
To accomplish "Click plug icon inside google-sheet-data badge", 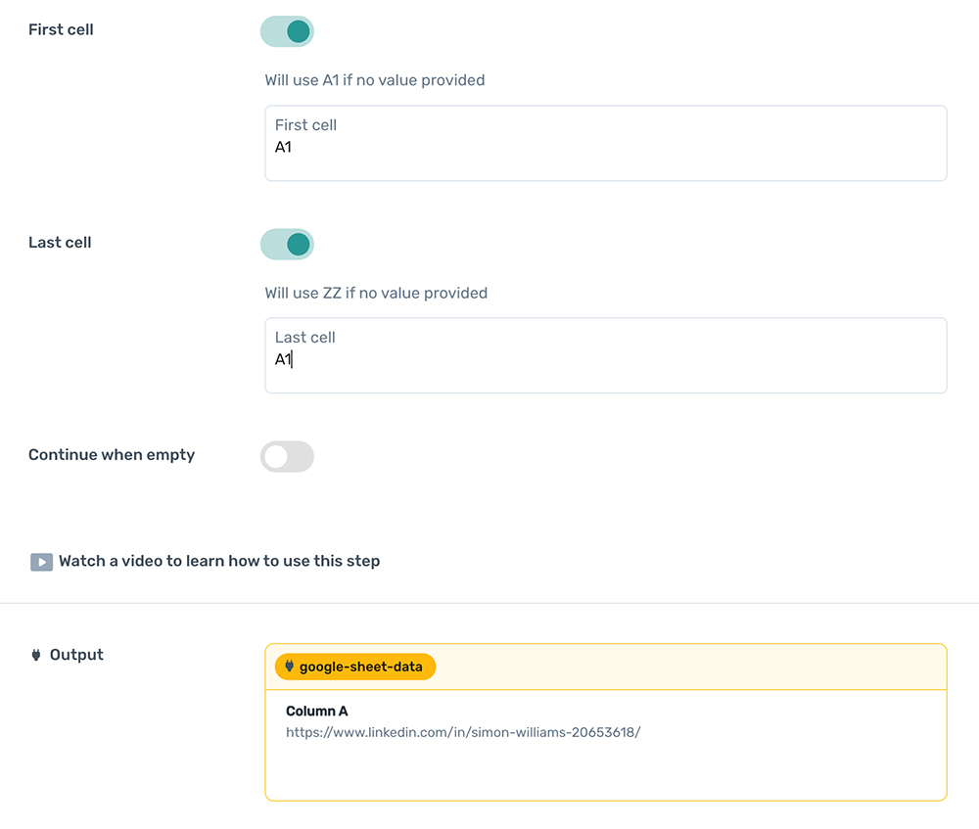I will (289, 667).
